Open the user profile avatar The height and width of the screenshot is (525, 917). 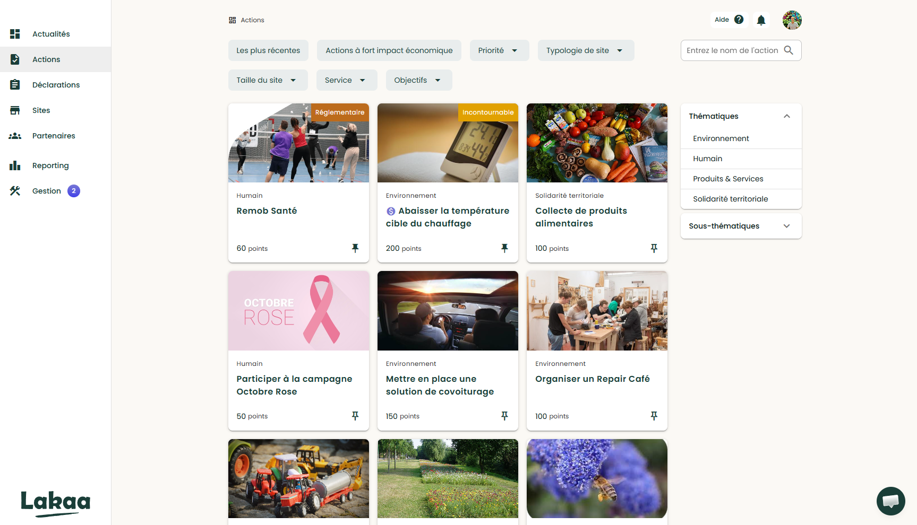click(x=792, y=20)
